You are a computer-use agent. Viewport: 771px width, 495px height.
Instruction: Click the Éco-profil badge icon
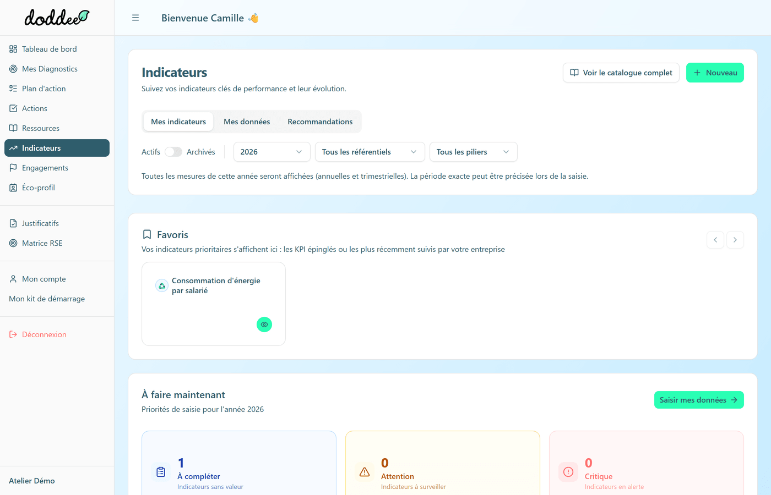13,188
